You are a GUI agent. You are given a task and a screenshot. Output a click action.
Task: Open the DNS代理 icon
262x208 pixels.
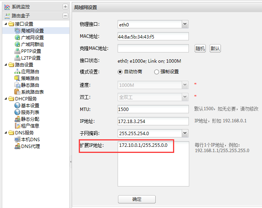(x=17, y=146)
